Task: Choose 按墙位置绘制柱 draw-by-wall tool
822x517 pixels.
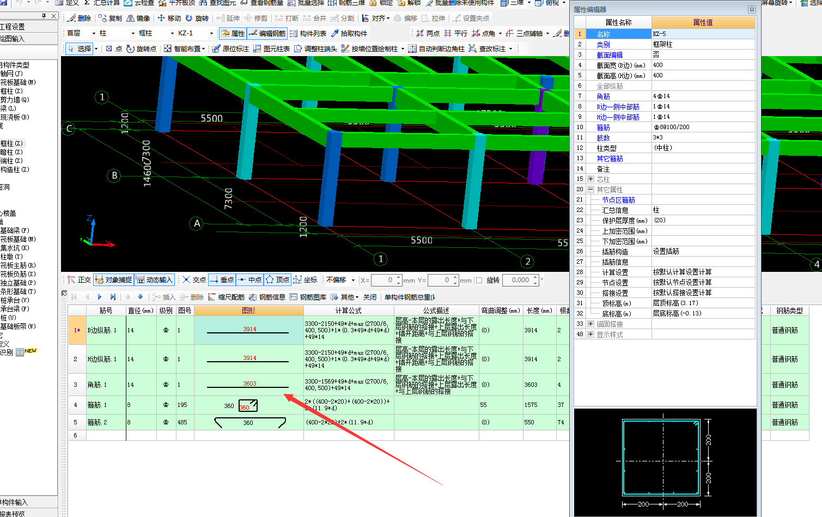Action: click(x=370, y=48)
